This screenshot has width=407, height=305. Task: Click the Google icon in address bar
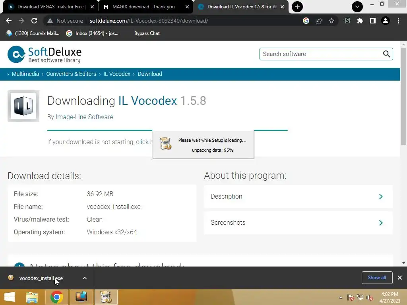tap(306, 21)
